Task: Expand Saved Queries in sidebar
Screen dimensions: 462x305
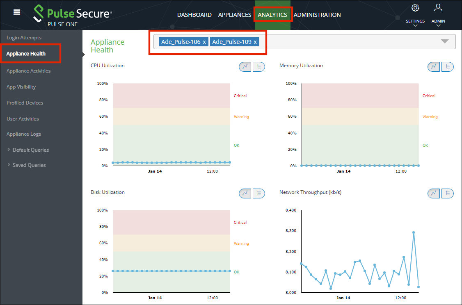Action: click(9, 165)
